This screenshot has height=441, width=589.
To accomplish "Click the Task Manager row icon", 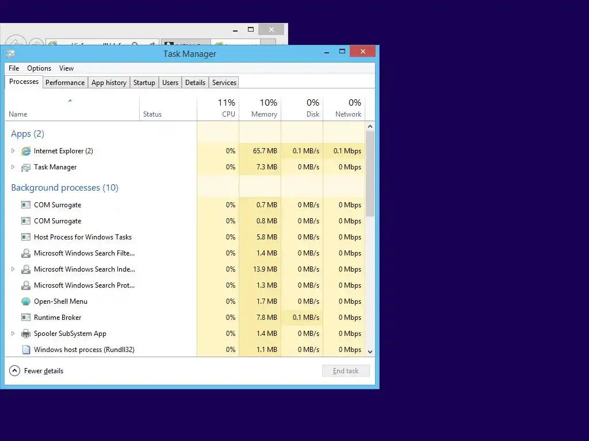I will click(26, 167).
